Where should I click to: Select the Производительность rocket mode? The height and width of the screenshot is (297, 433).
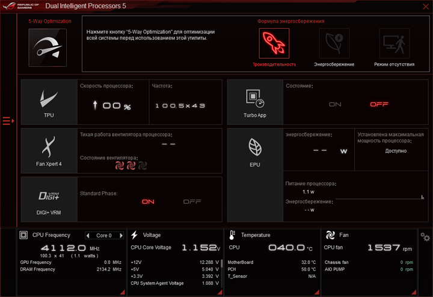(x=274, y=43)
